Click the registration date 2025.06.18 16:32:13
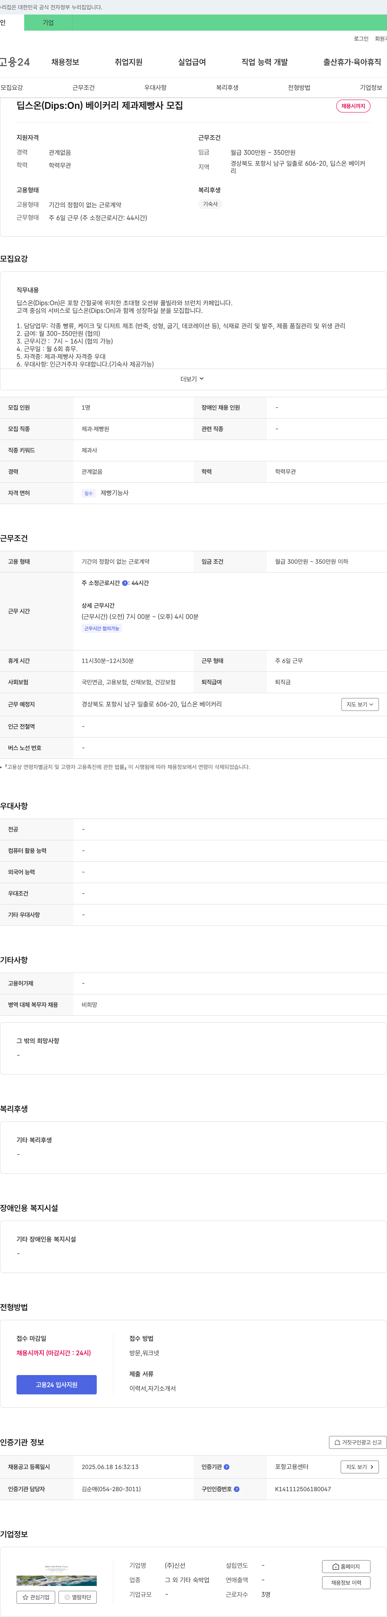387x1617 pixels. pos(110,1467)
